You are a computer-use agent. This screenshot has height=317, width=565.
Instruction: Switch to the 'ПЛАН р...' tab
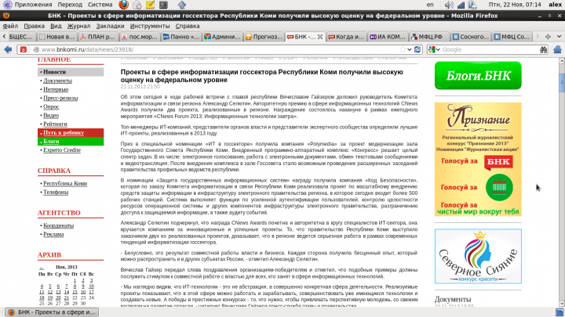click(97, 37)
